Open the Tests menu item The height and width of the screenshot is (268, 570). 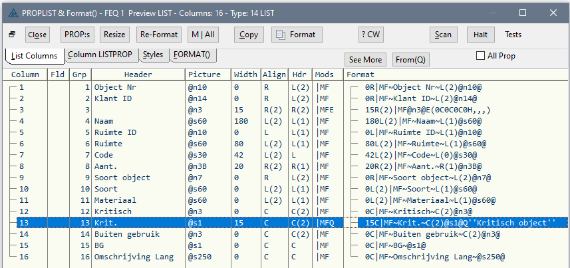pyautogui.click(x=513, y=35)
